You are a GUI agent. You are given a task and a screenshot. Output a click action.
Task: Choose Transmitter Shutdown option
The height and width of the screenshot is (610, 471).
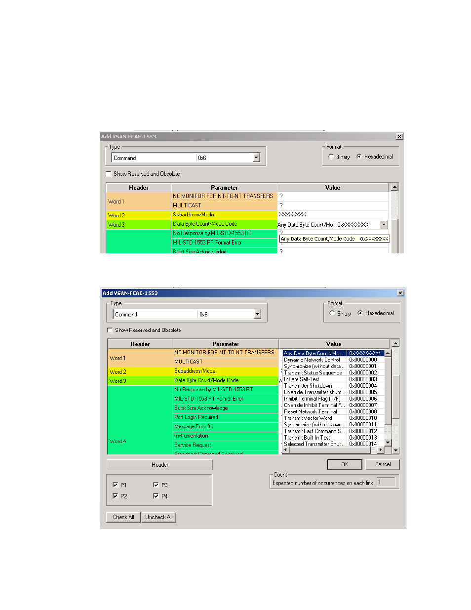(x=333, y=386)
